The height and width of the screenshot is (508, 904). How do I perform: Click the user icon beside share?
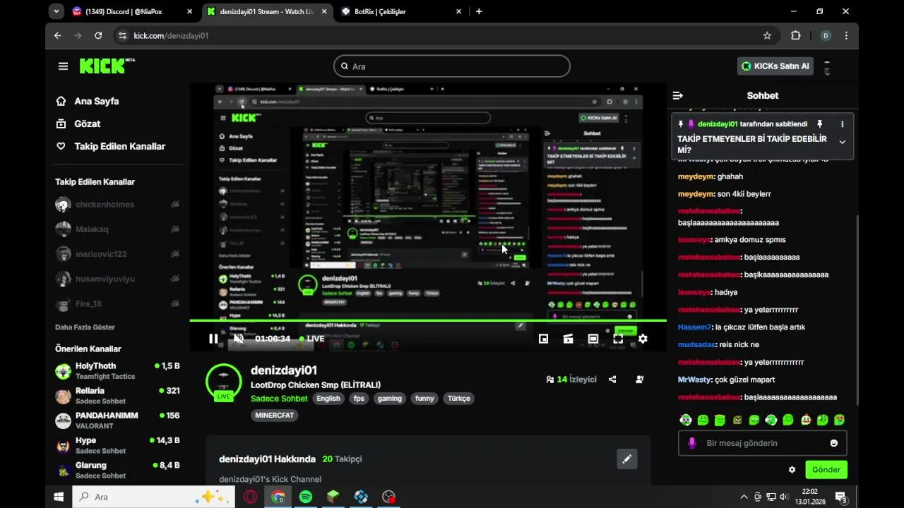639,379
